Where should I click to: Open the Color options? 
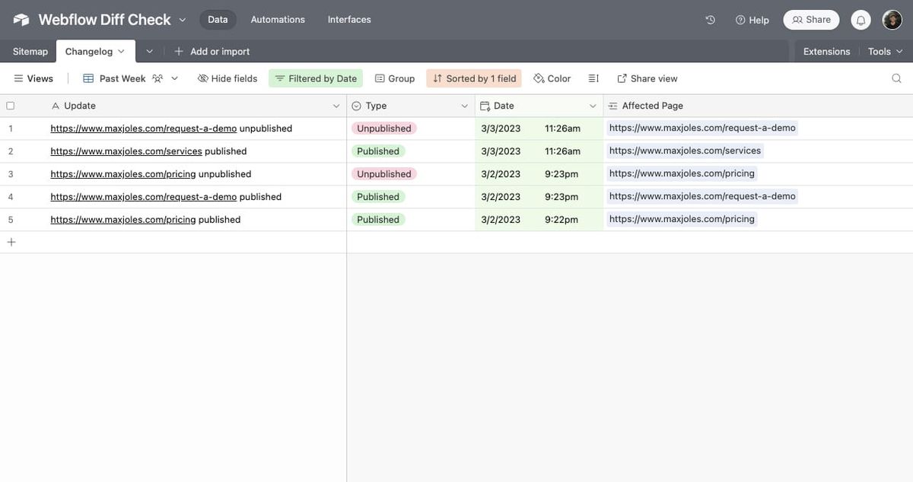point(552,78)
